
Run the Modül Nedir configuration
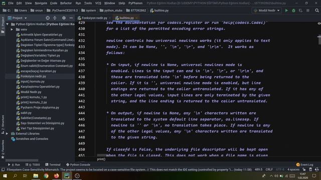286,10
